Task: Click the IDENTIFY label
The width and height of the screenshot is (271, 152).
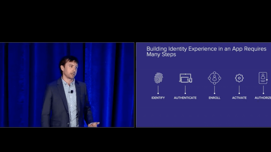Action: pyautogui.click(x=158, y=98)
